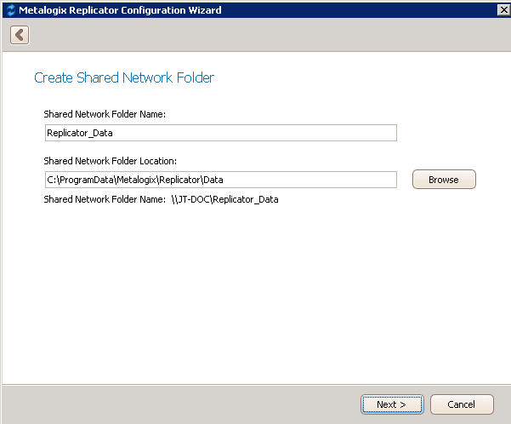Click the Metalogix Replicator title bar icon
Viewport: 511px width, 424px height.
click(x=9, y=10)
